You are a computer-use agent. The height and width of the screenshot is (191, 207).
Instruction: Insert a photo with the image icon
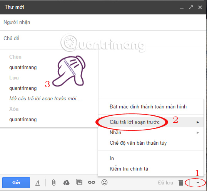pyautogui.click(x=79, y=182)
